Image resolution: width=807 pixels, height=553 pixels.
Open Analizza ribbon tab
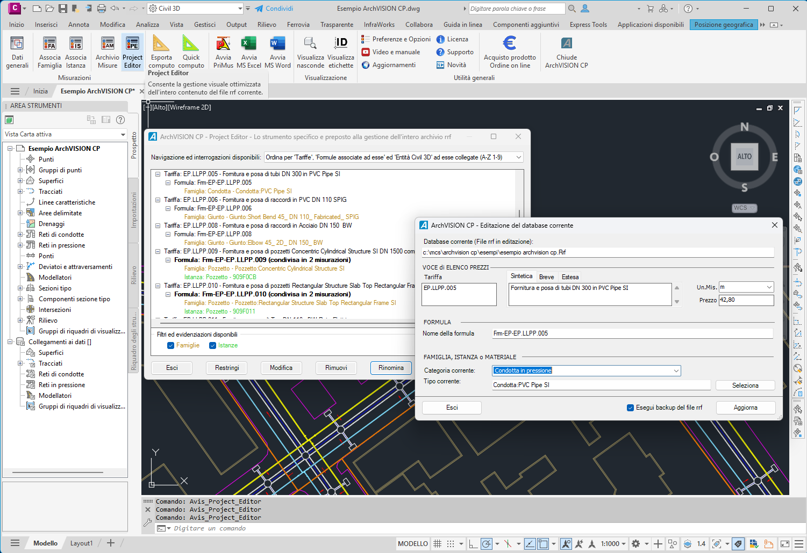pos(147,25)
